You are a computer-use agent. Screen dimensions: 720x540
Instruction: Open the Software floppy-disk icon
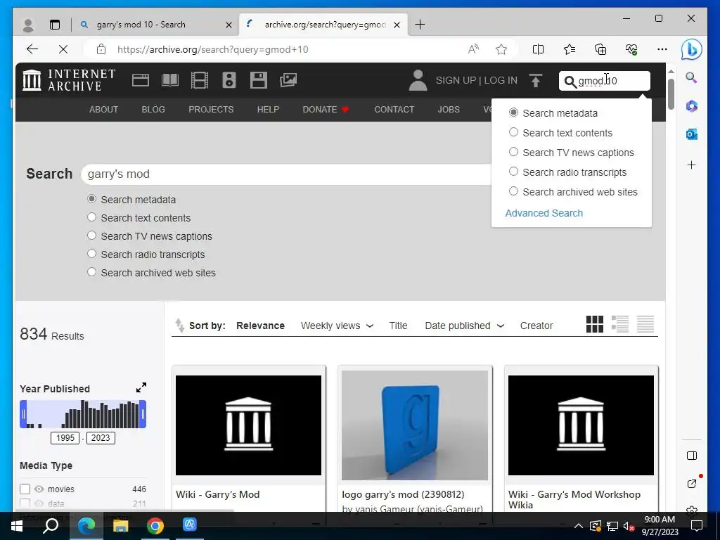(x=259, y=80)
